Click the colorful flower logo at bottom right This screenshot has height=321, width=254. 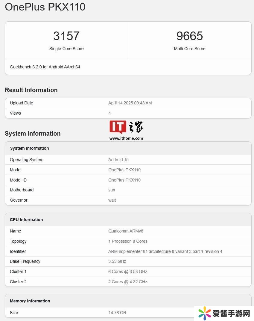pos(205,313)
